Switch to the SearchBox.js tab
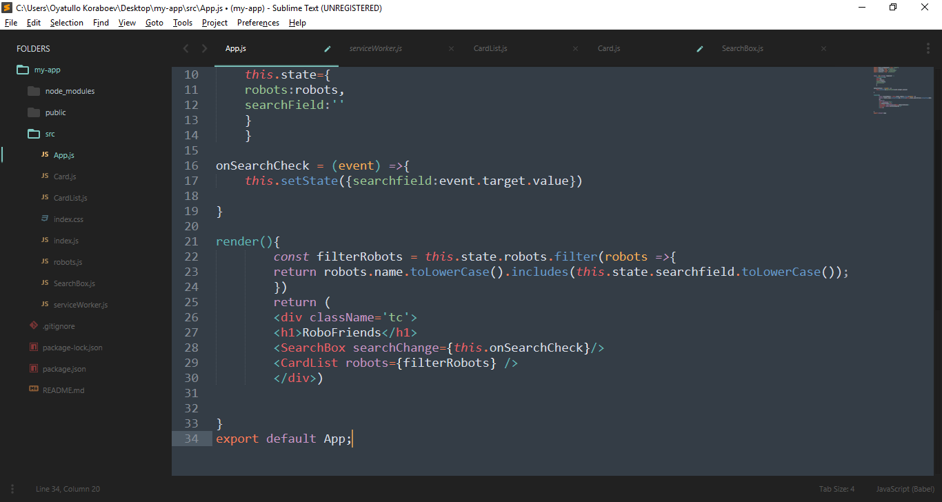 pyautogui.click(x=742, y=48)
